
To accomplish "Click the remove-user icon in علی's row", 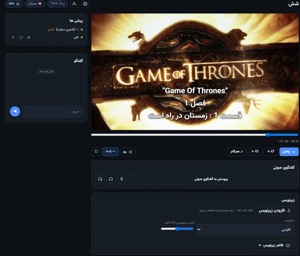I will point(13,37).
